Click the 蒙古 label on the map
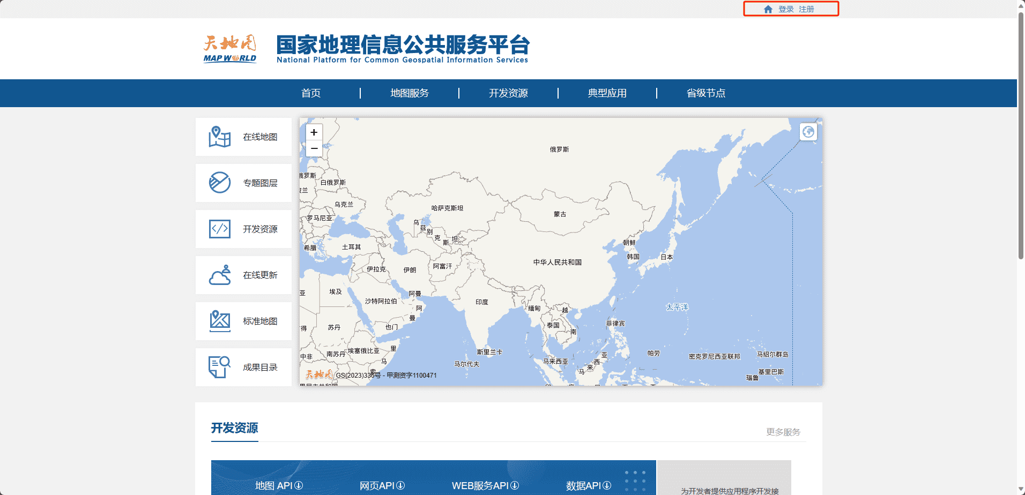The height and width of the screenshot is (495, 1025). coord(560,214)
